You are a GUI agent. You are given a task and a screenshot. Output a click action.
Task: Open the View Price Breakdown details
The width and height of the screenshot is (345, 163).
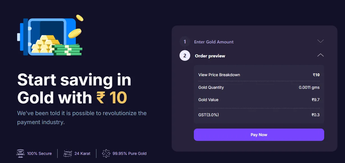click(219, 75)
